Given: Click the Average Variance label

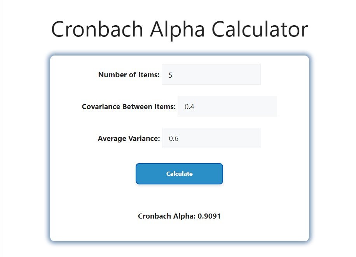Looking at the screenshot, I should click(128, 138).
